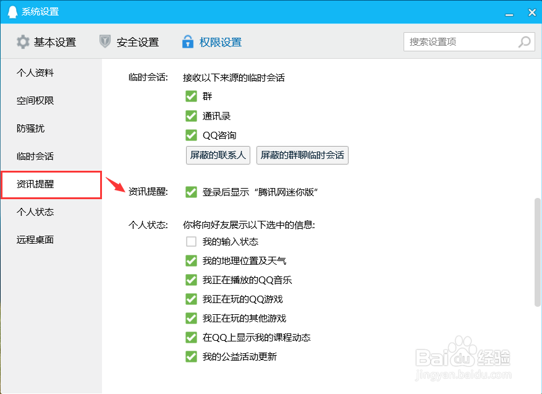Switch to 基本设置 tab

46,42
